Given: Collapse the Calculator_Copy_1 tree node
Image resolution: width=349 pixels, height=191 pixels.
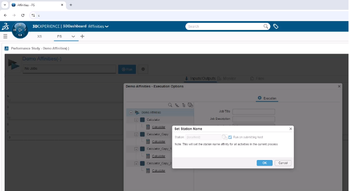Looking at the screenshot, I should pyautogui.click(x=136, y=149).
